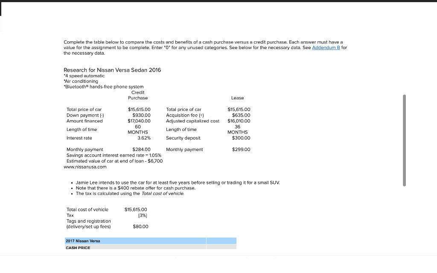
Task: Open the Addendum B link
Action: [326, 48]
